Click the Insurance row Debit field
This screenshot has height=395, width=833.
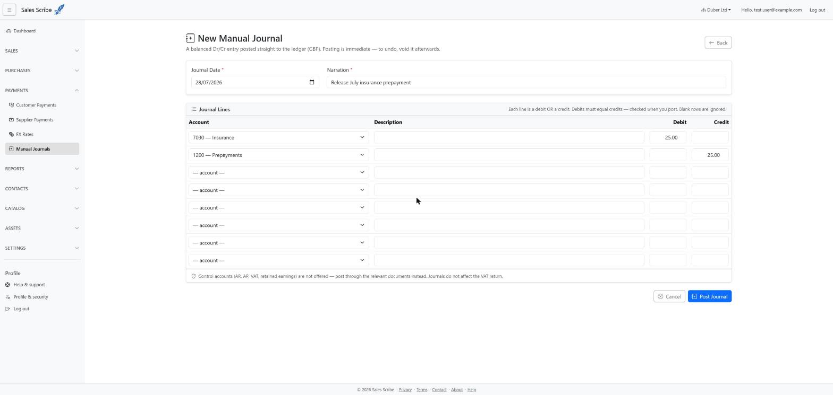click(668, 137)
